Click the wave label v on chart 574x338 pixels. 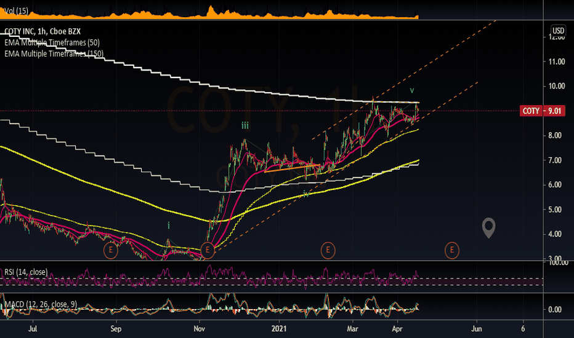click(x=412, y=90)
